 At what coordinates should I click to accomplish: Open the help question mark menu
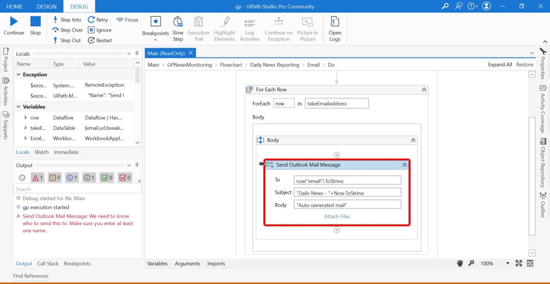tap(472, 6)
